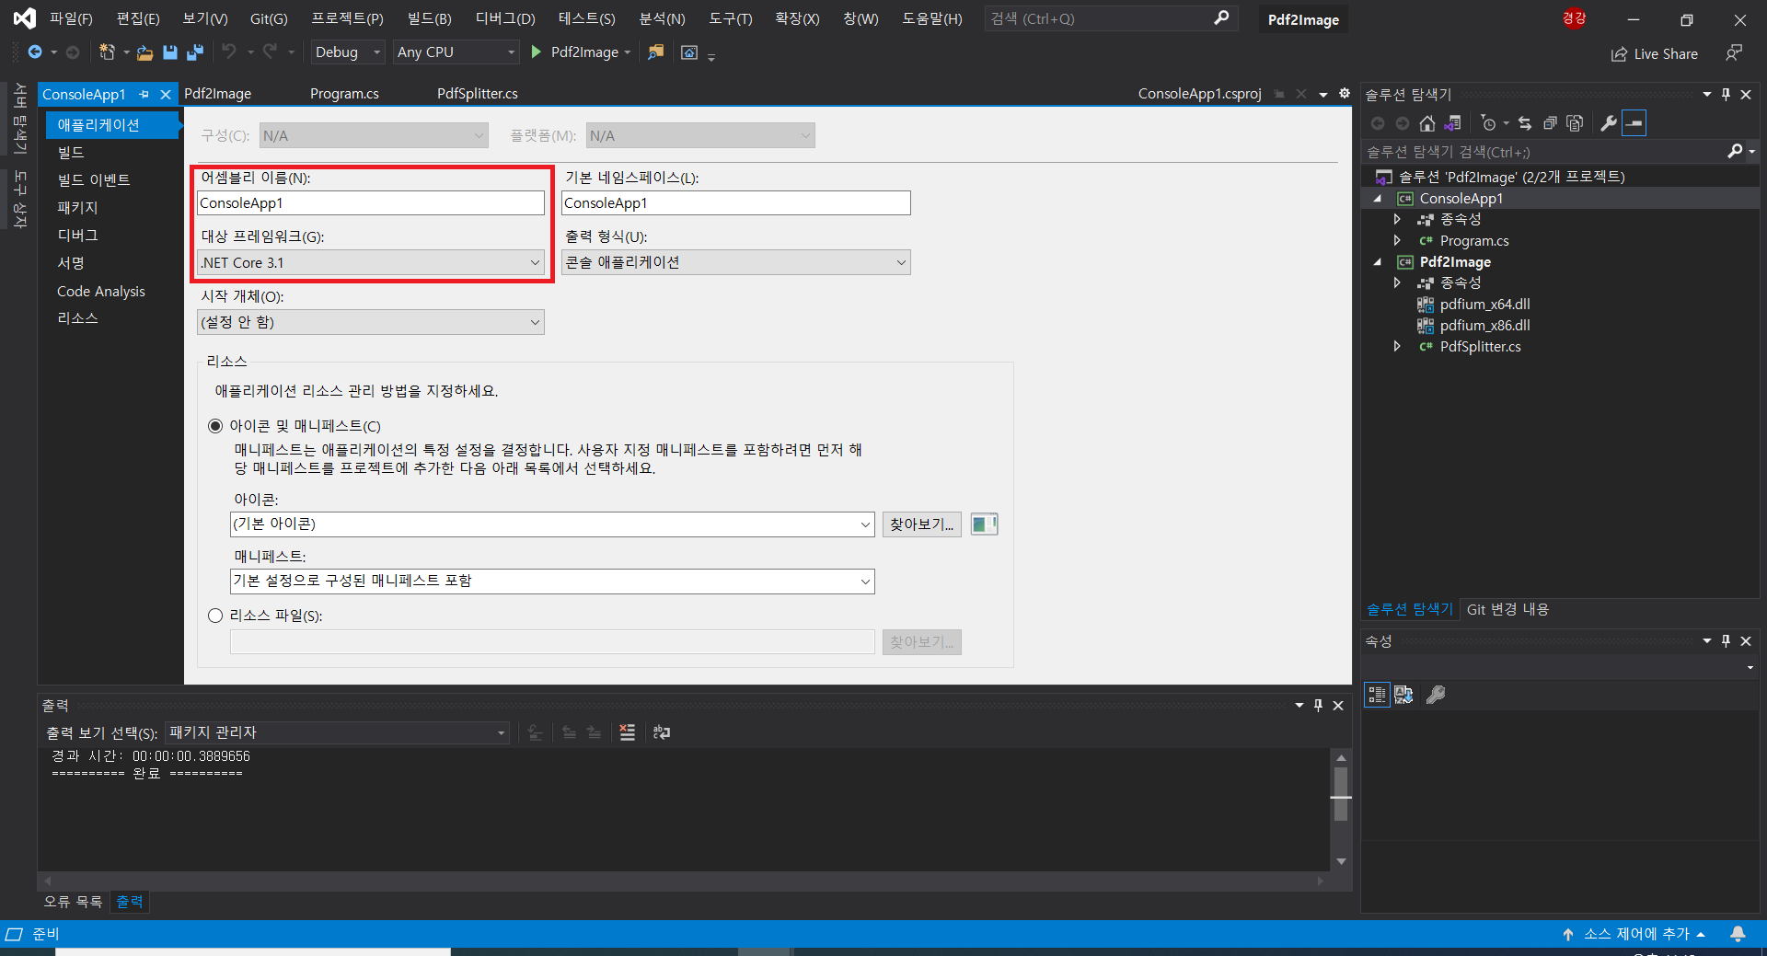Screen dimensions: 1767x956
Task: Click the notification bell in status bar
Action: pos(1738,934)
